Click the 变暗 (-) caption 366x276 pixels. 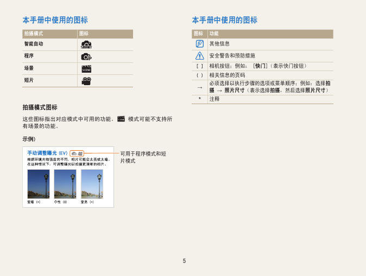click(34, 202)
